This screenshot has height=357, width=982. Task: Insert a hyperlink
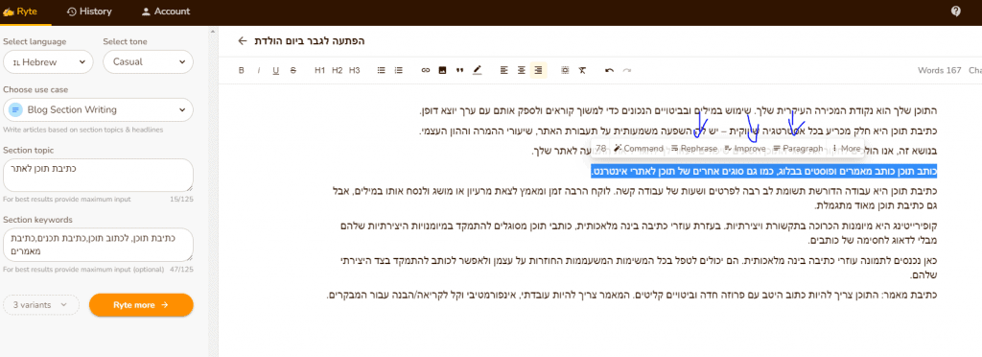tap(425, 71)
